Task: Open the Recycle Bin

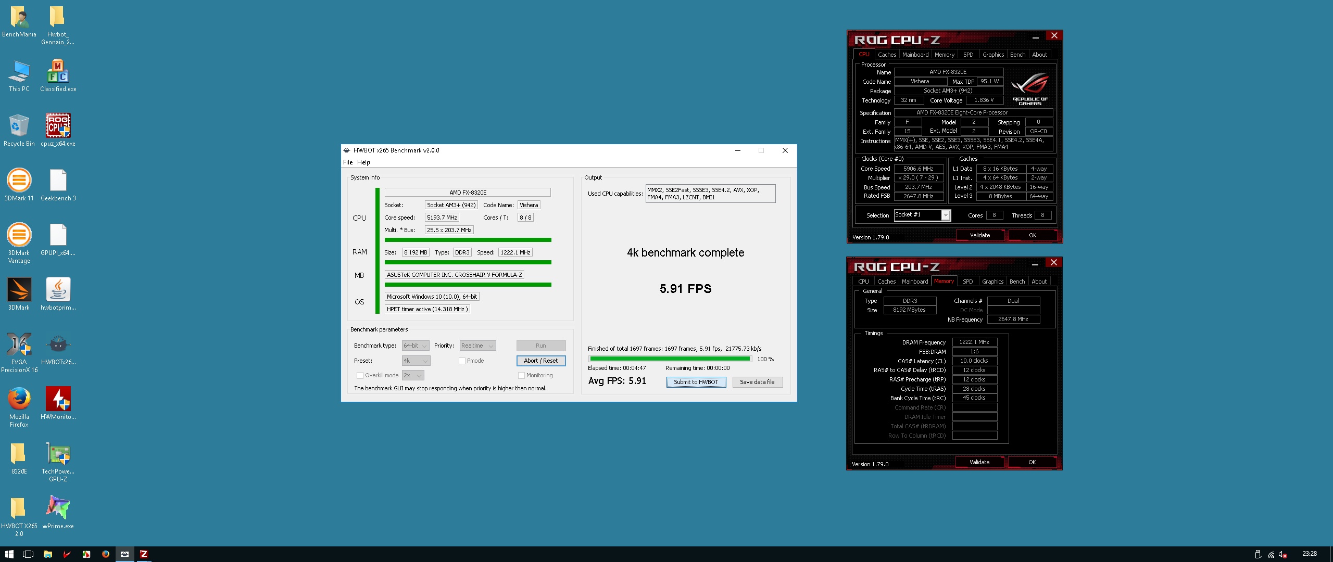Action: click(19, 131)
